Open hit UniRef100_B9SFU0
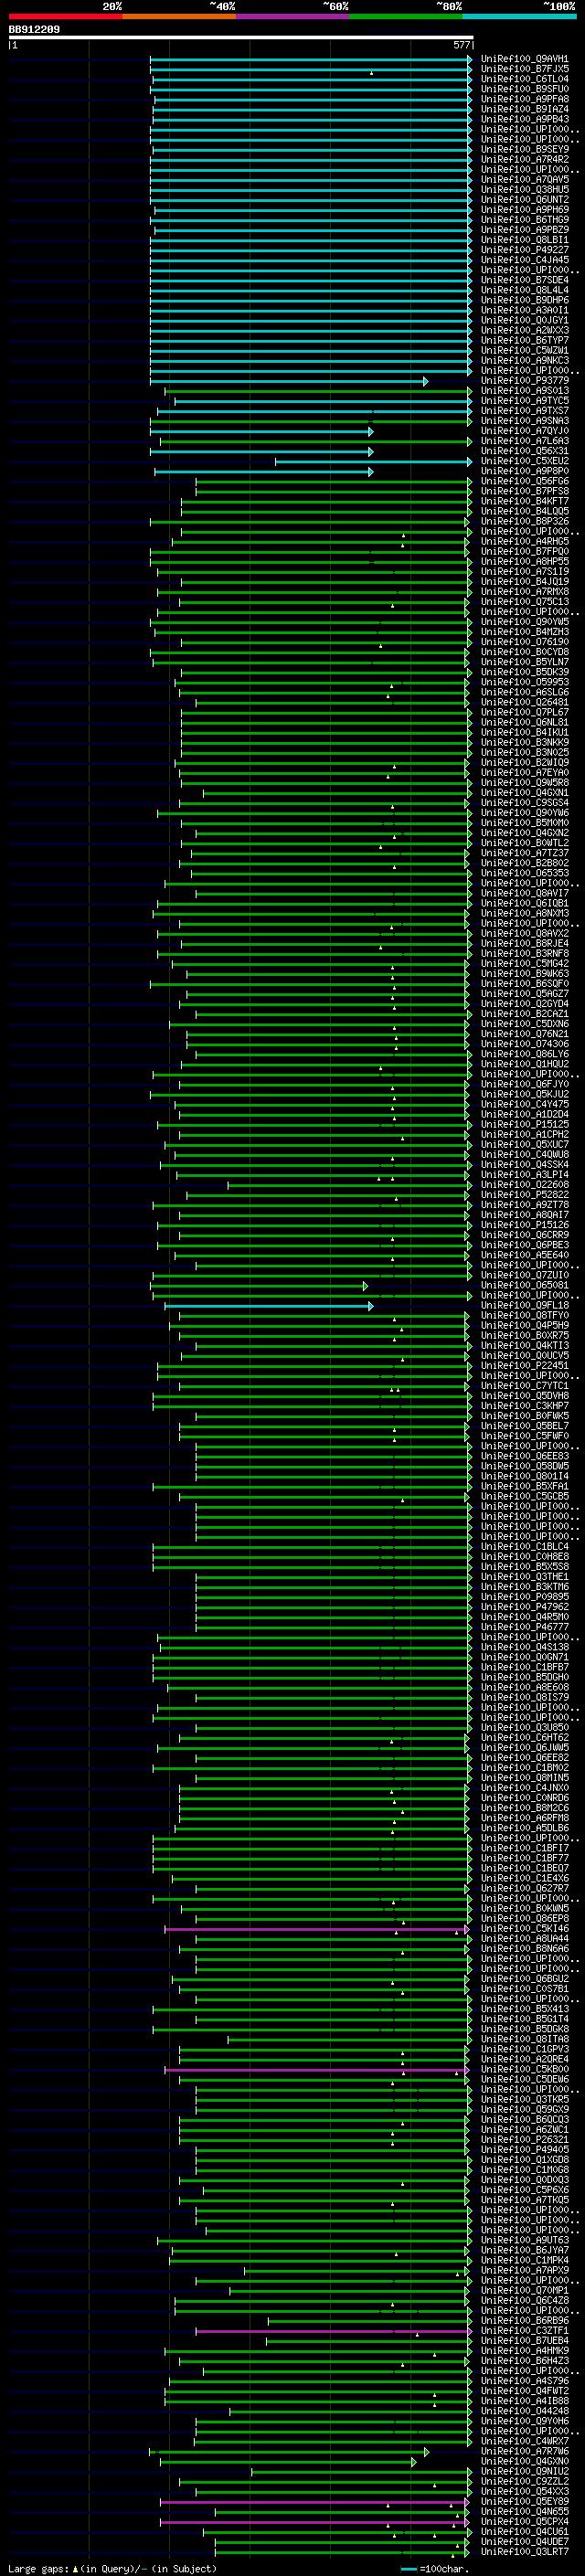 [525, 89]
